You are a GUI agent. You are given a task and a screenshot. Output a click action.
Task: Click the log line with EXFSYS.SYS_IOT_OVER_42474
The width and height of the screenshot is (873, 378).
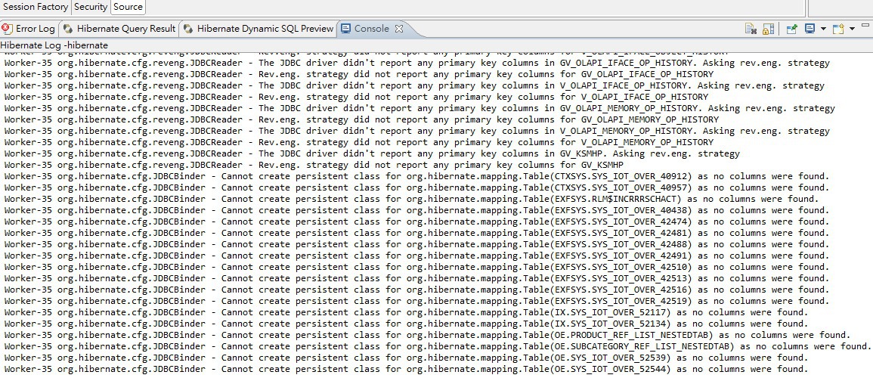(416, 222)
